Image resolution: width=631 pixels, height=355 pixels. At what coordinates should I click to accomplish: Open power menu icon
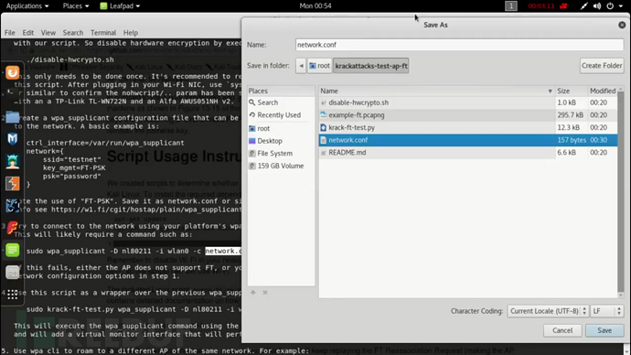click(610, 5)
